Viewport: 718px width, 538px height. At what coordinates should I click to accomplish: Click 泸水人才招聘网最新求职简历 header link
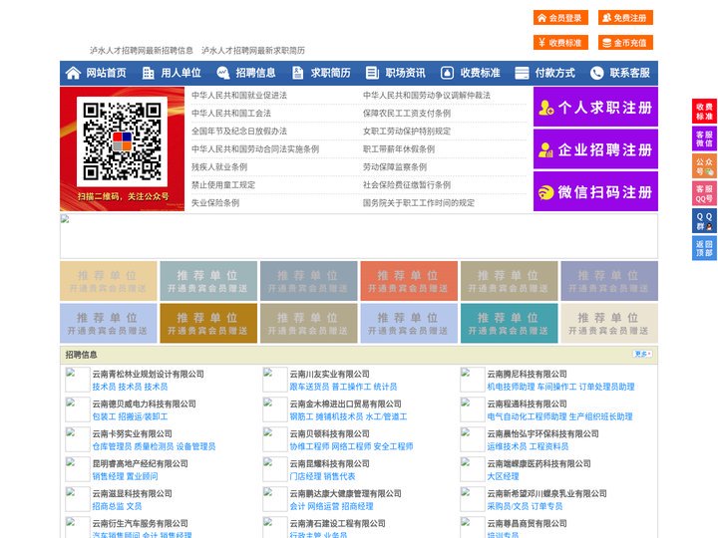click(253, 51)
